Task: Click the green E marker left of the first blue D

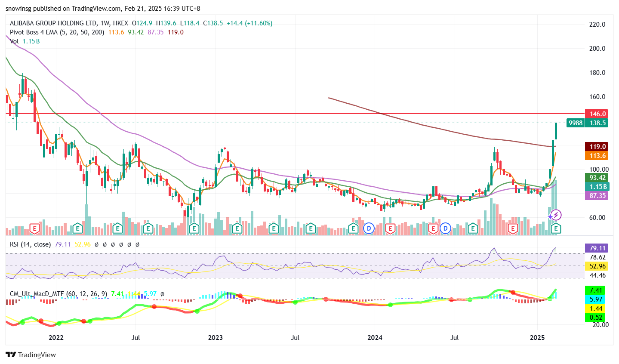Action: 353,228
